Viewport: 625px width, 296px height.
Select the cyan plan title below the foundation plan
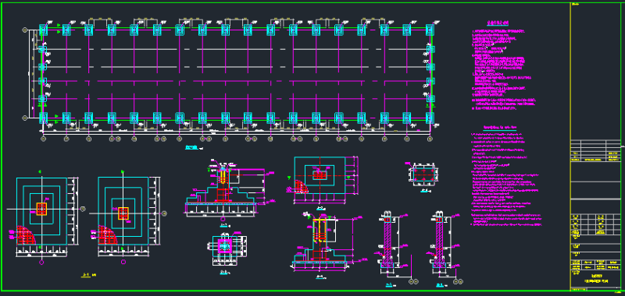point(192,148)
